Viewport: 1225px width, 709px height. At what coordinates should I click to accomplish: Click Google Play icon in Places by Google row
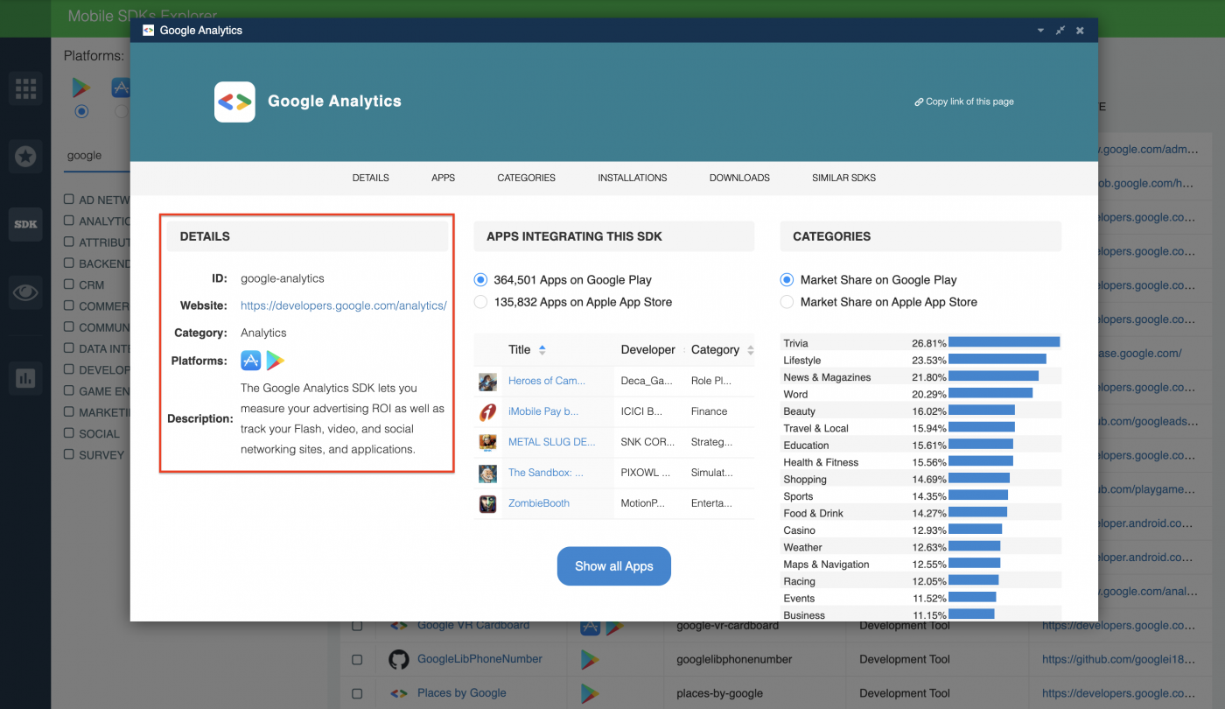click(590, 693)
